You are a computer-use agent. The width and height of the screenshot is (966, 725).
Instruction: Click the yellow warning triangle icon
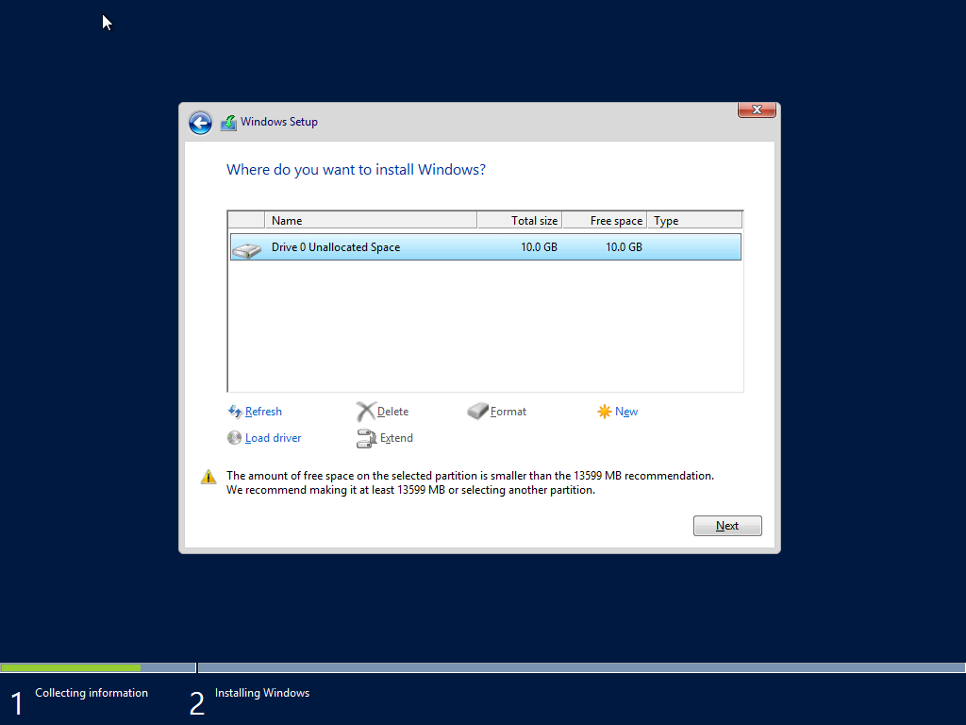click(x=208, y=476)
